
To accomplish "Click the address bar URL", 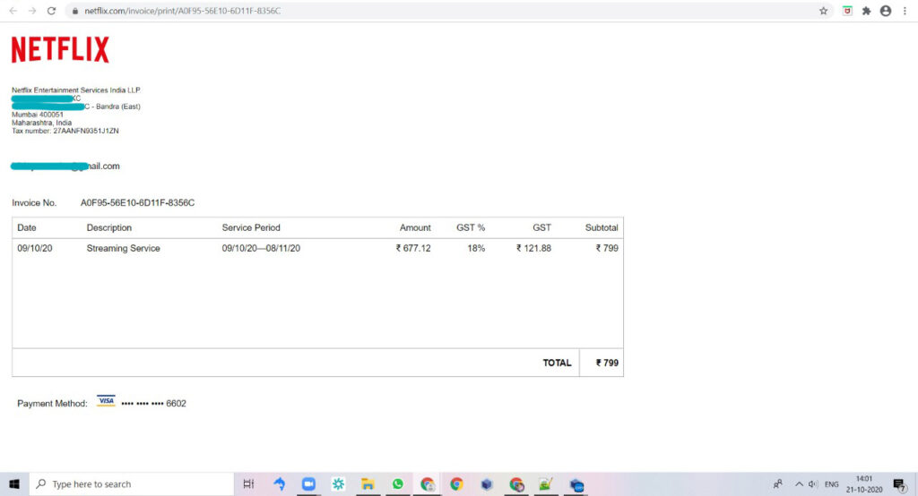I will pos(182,11).
